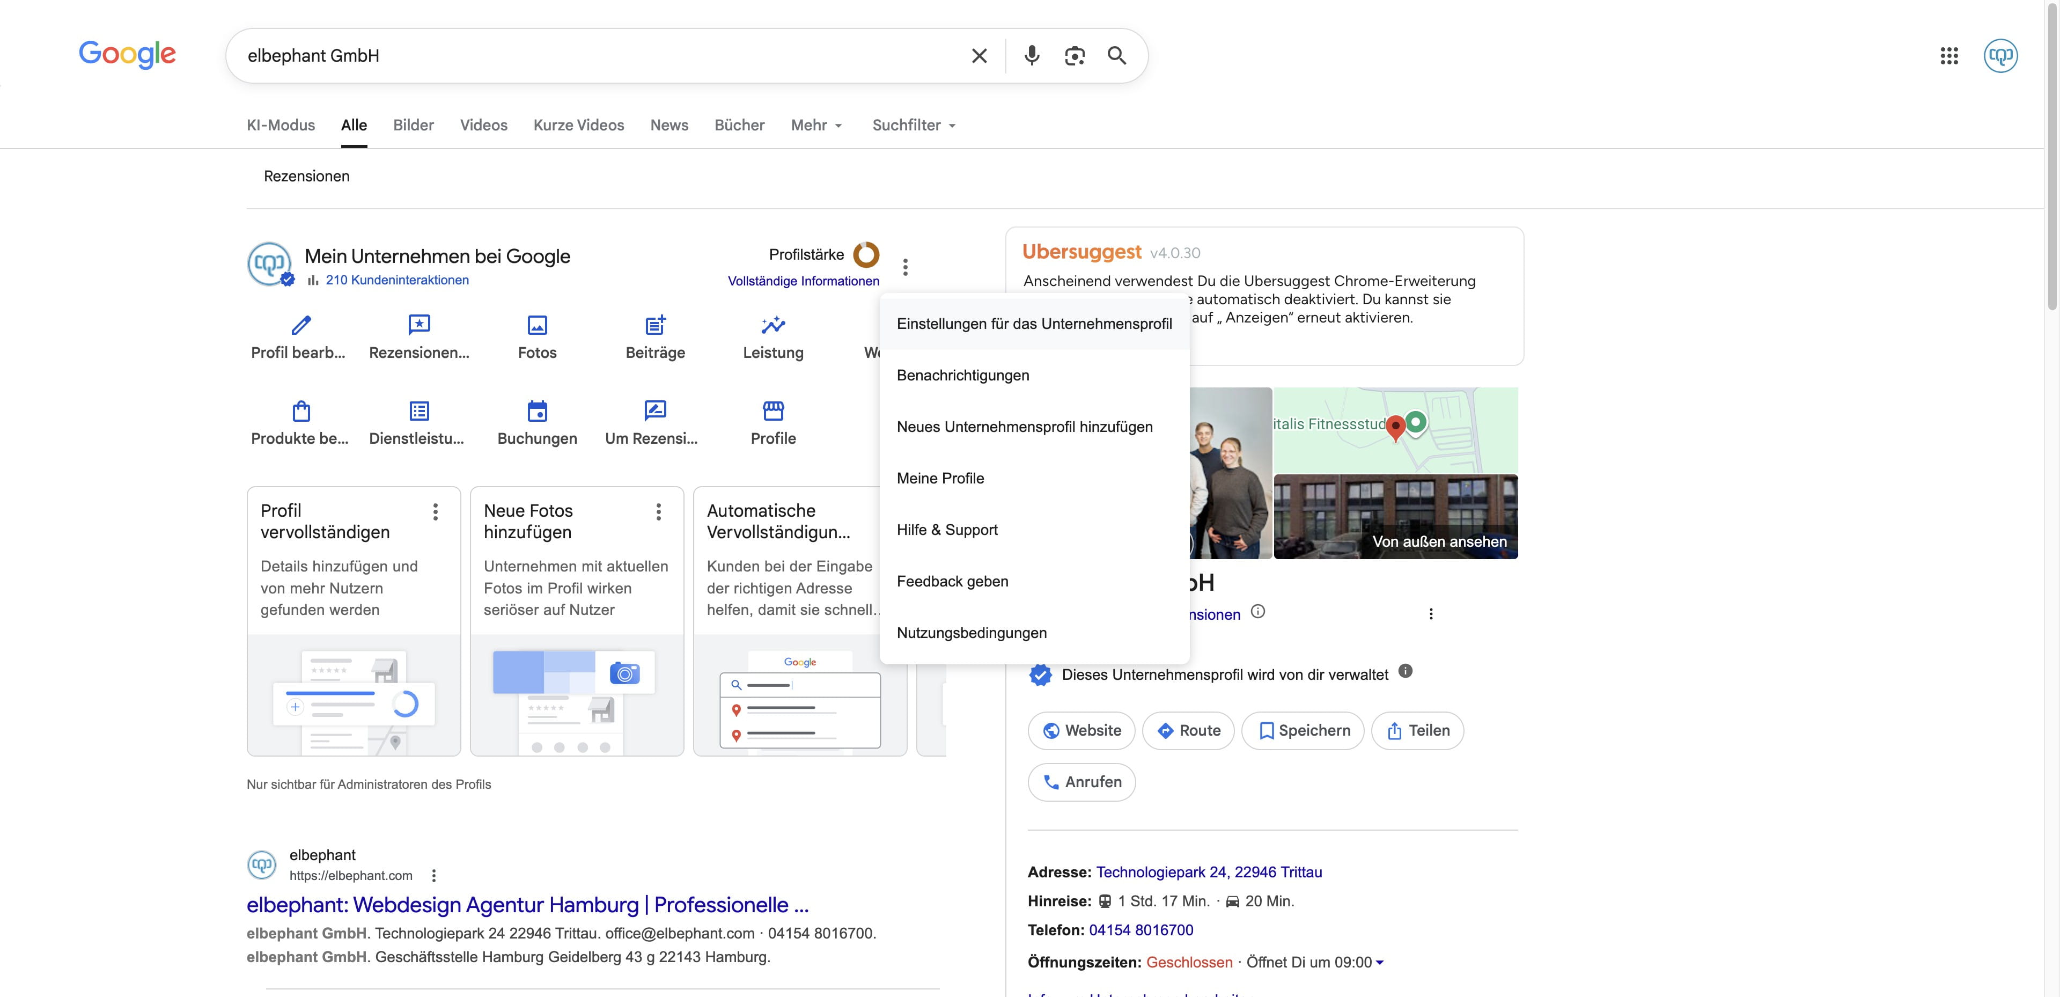The image size is (2060, 997).
Task: Select Benachrichtigungen from the menu
Action: click(1034, 375)
